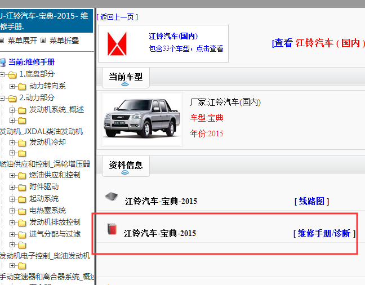The height and width of the screenshot is (285, 365).
Task: Expand the 动力转向系 tree node
Action: 12,86
